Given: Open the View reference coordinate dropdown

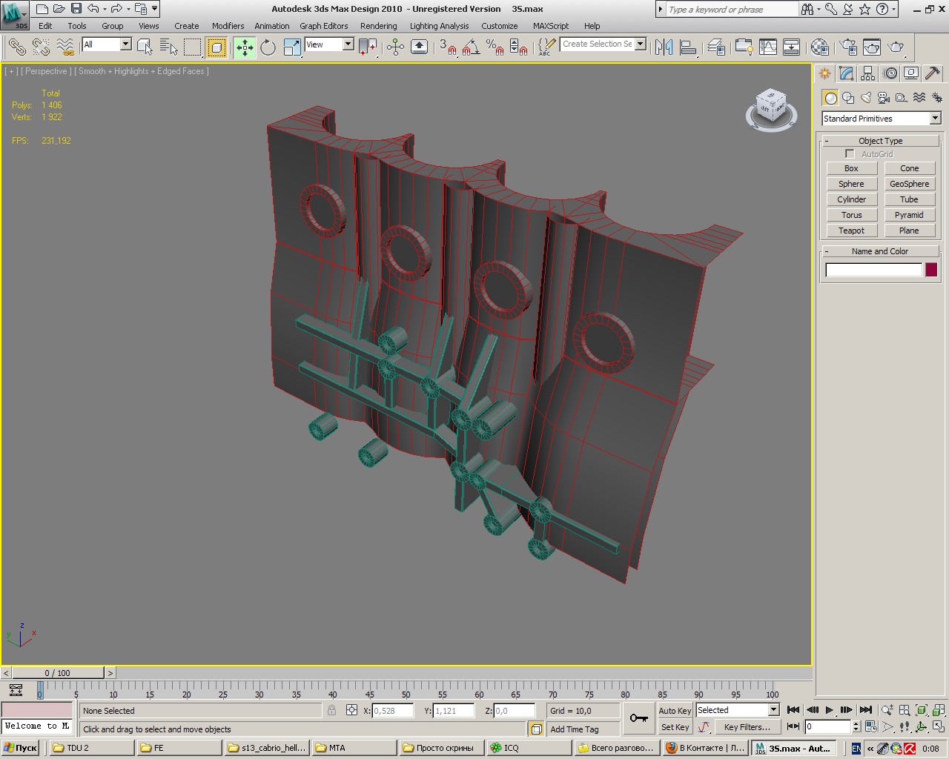Looking at the screenshot, I should point(348,44).
